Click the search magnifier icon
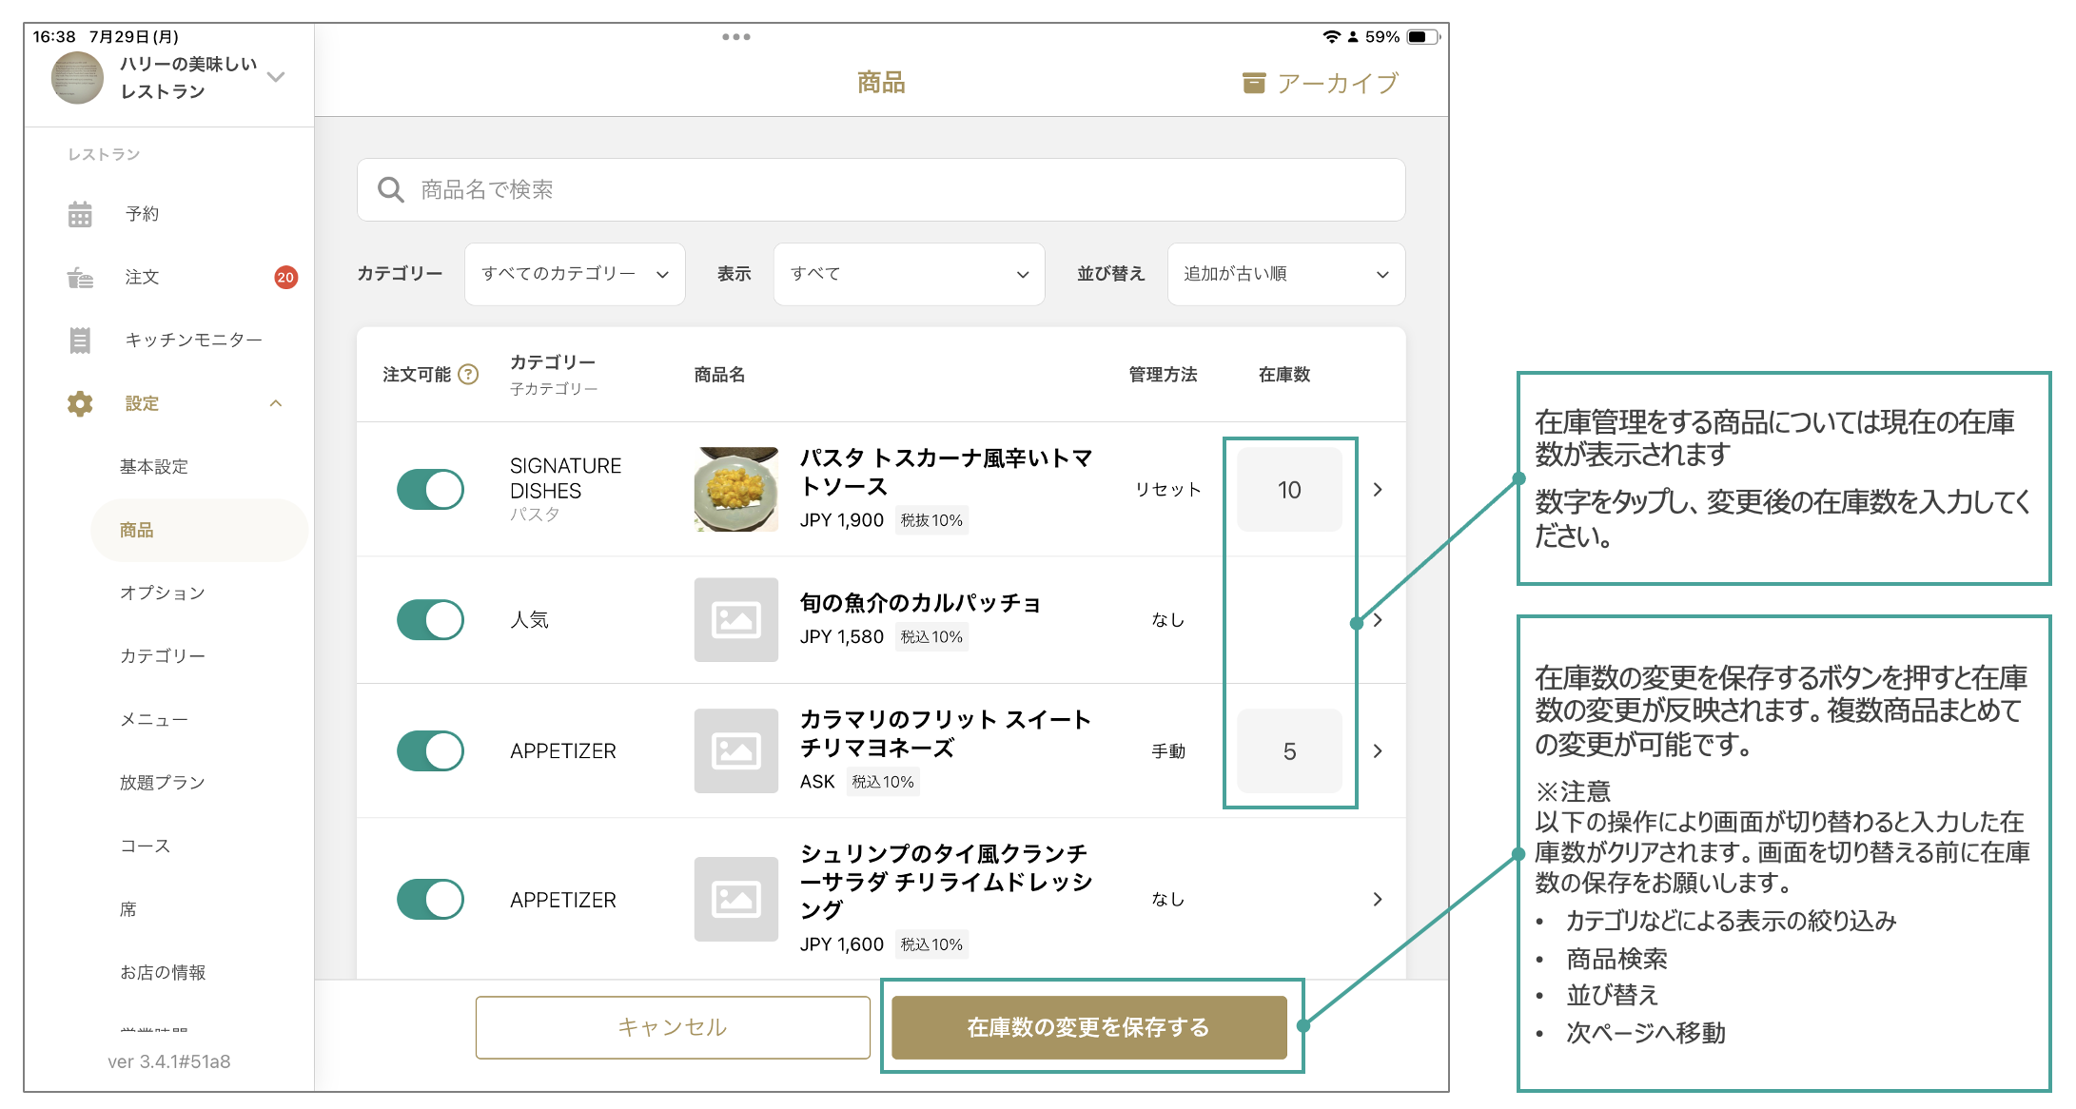 pos(390,189)
